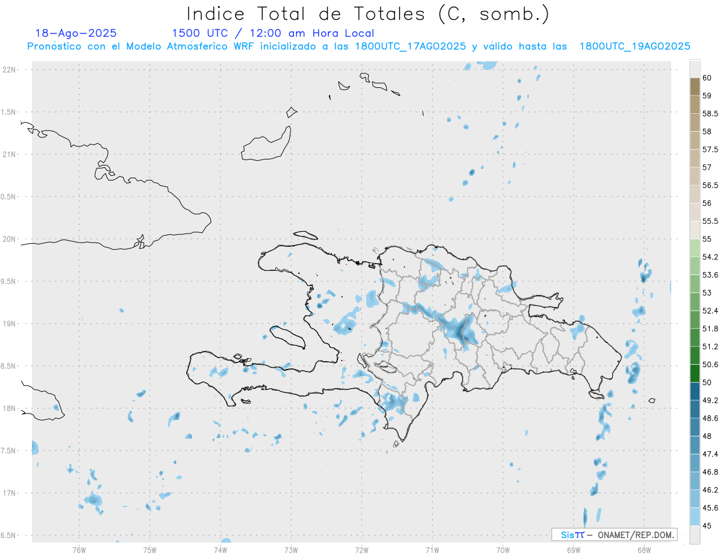This screenshot has width=723, height=558.
Task: Click the '68W' longitude label
Action: click(x=644, y=550)
